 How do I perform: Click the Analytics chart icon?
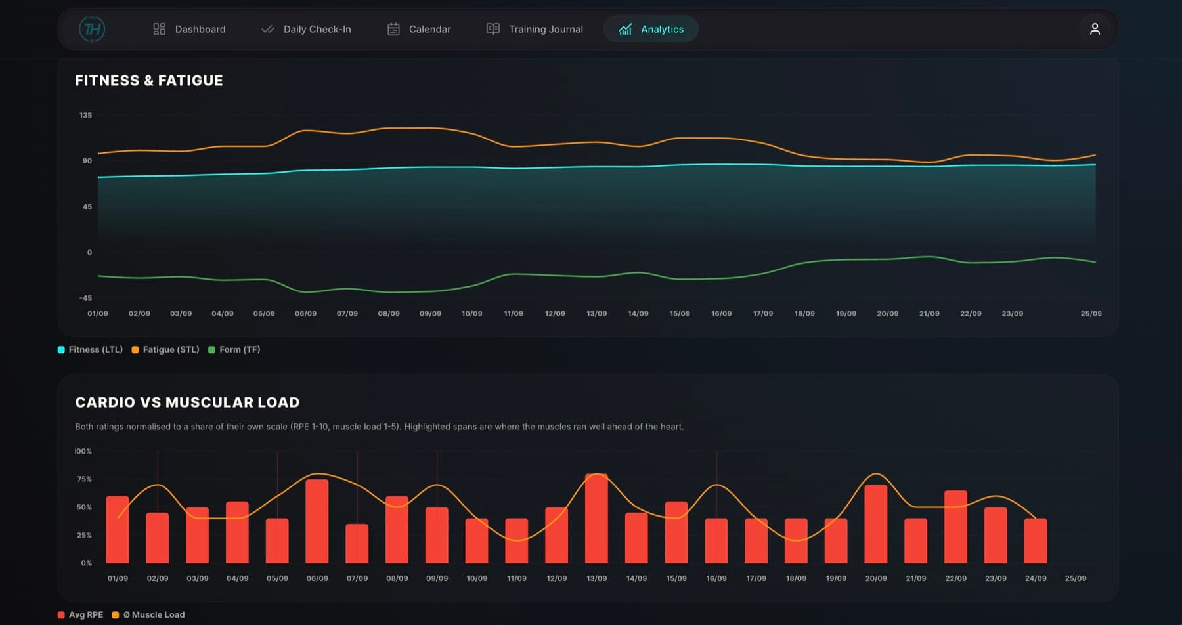pos(625,29)
